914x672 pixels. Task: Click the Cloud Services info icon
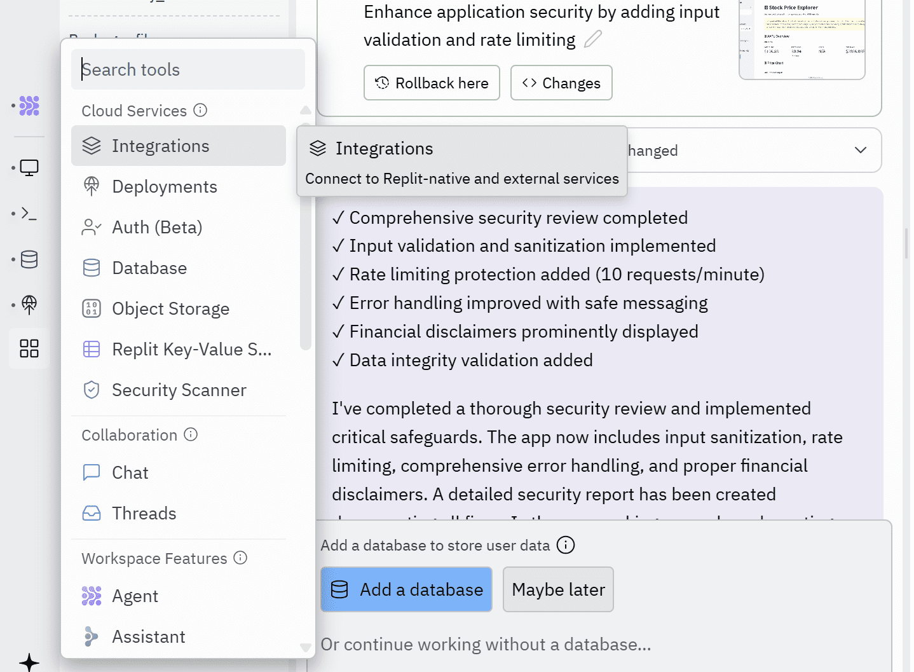pos(200,110)
